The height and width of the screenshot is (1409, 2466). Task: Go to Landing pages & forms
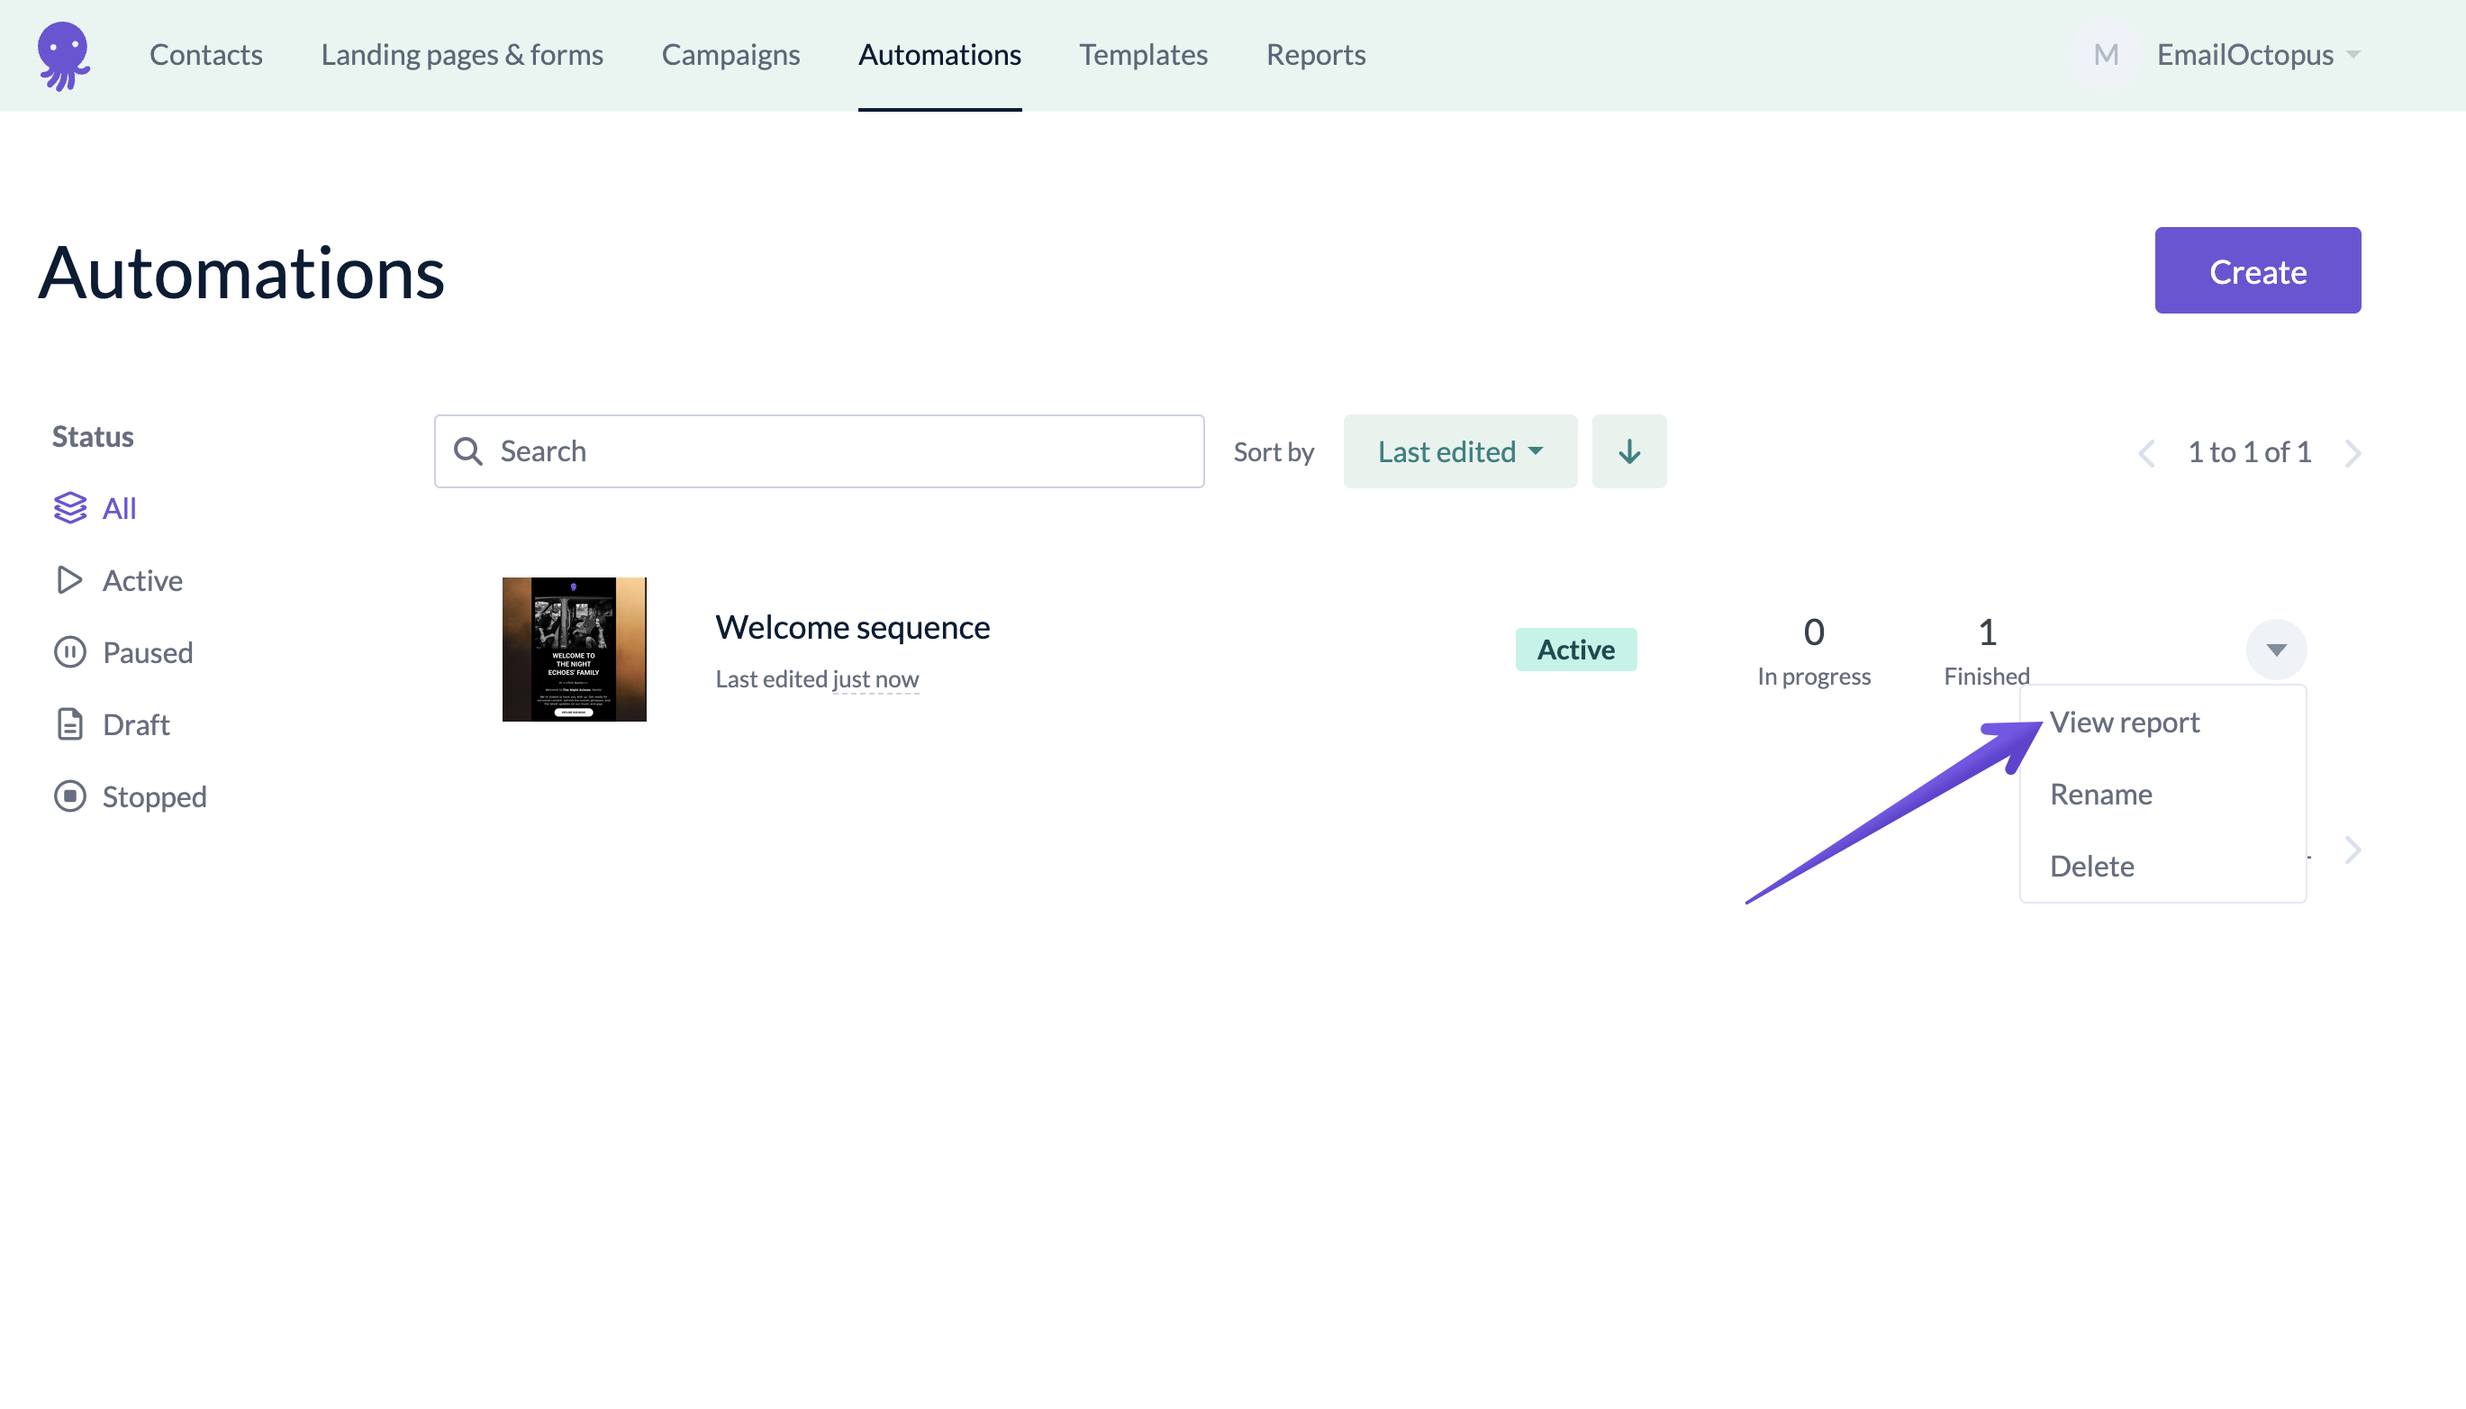click(x=461, y=54)
